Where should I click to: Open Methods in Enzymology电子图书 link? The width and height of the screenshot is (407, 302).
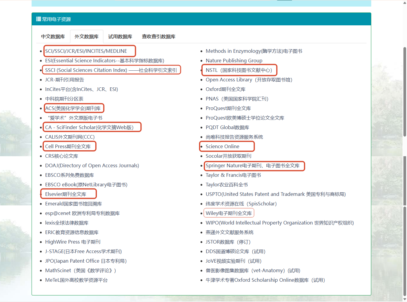tap(254, 51)
